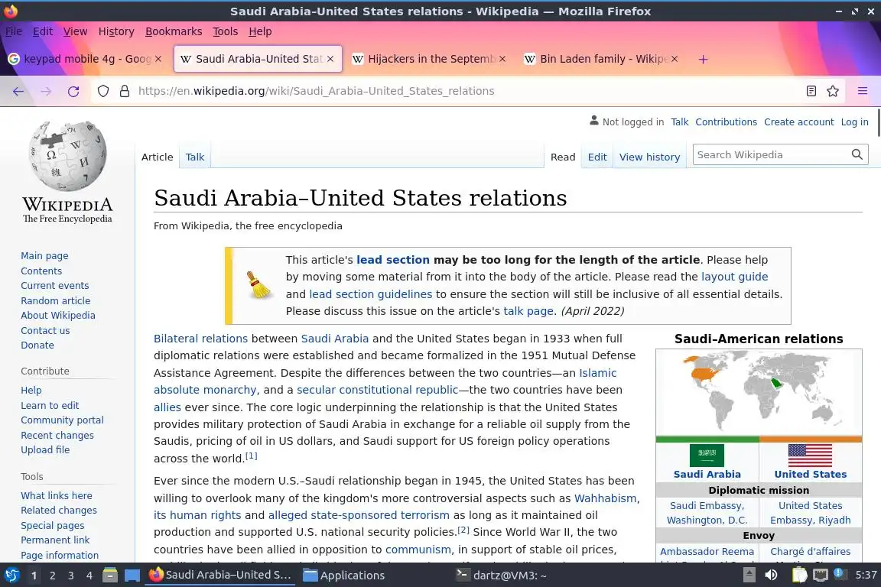This screenshot has width=881, height=587.
Task: Close the Hijackers in the September tab
Action: (502, 59)
